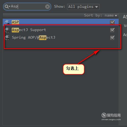The width and height of the screenshot is (127, 127).
Task: Click the Spring AOP/@AspectJ plugin icon
Action: point(7,38)
